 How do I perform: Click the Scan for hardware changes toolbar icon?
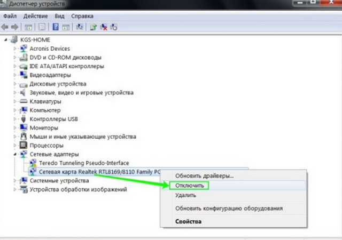coord(80,27)
